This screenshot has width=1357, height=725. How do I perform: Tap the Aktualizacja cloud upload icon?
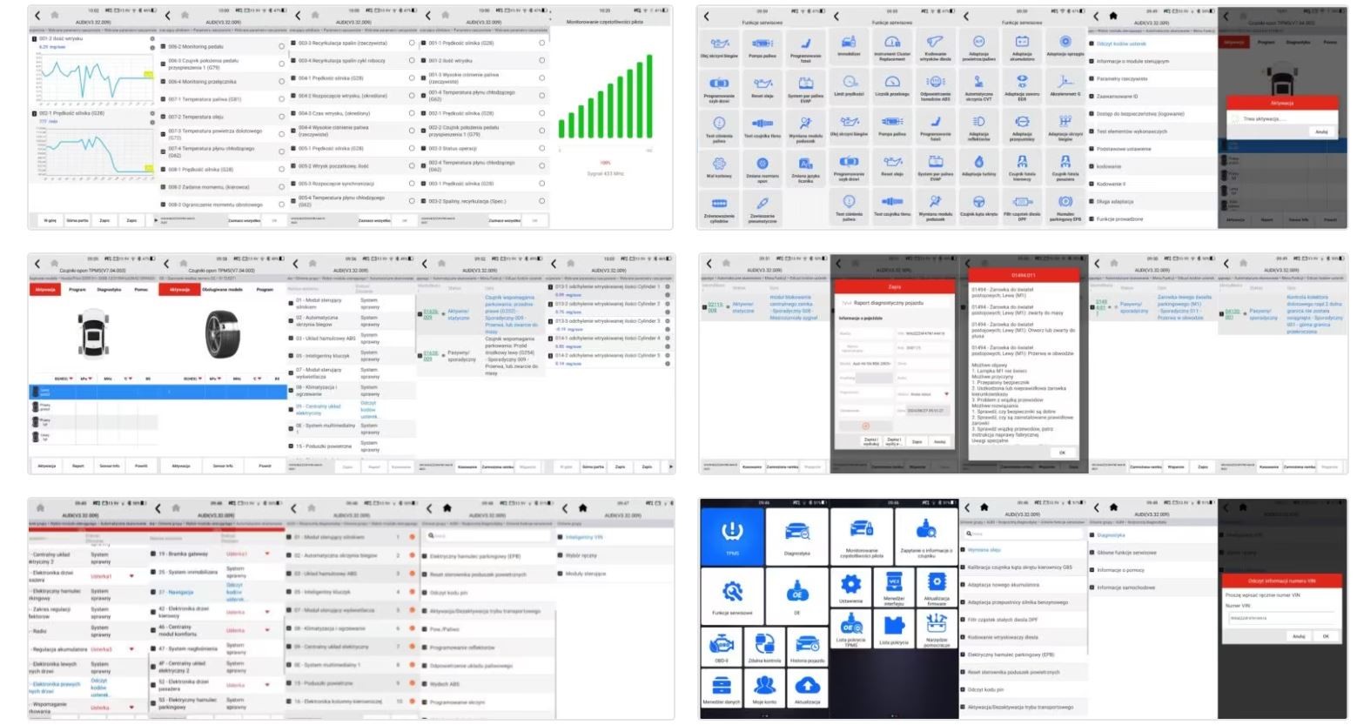(x=807, y=687)
